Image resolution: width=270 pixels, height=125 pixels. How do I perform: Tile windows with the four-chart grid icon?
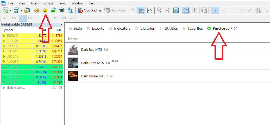pyautogui.click(x=176, y=10)
